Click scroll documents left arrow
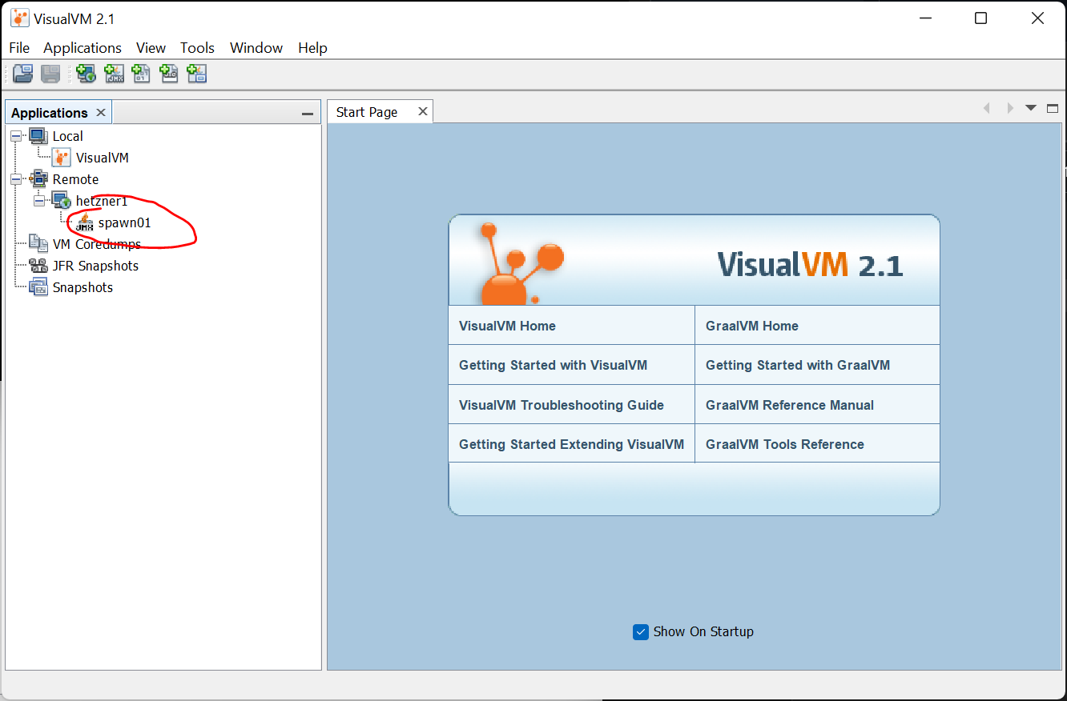1067x701 pixels. click(987, 108)
